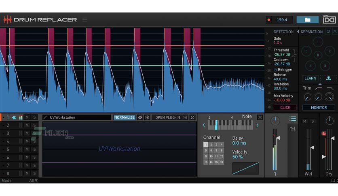Image resolution: width=338 pixels, height=196 pixels.
Task: Open the blue folder browser button
Action: pos(307,20)
